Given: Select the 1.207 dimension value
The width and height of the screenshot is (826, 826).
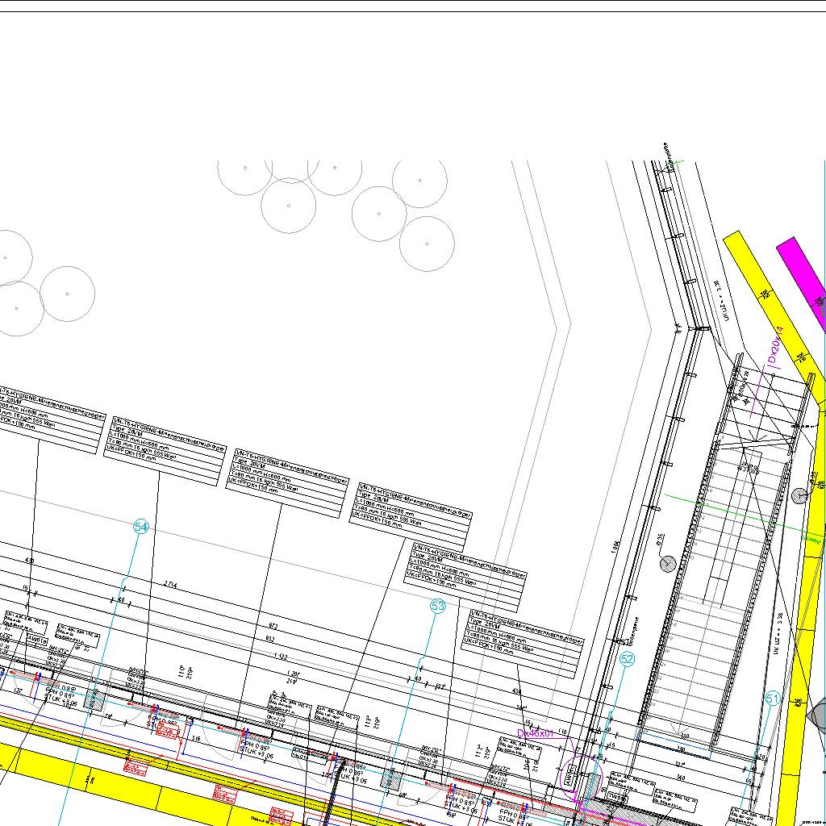Looking at the screenshot, I should [x=293, y=674].
